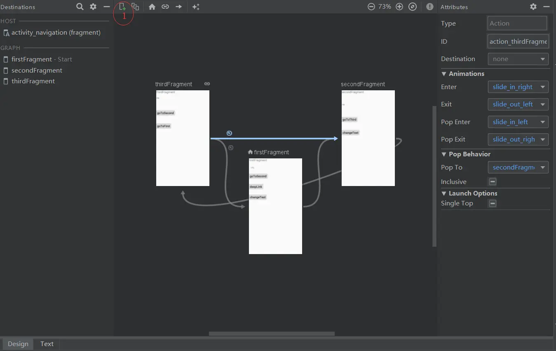Click the nested graph icon
The width and height of the screenshot is (556, 351).
(135, 7)
